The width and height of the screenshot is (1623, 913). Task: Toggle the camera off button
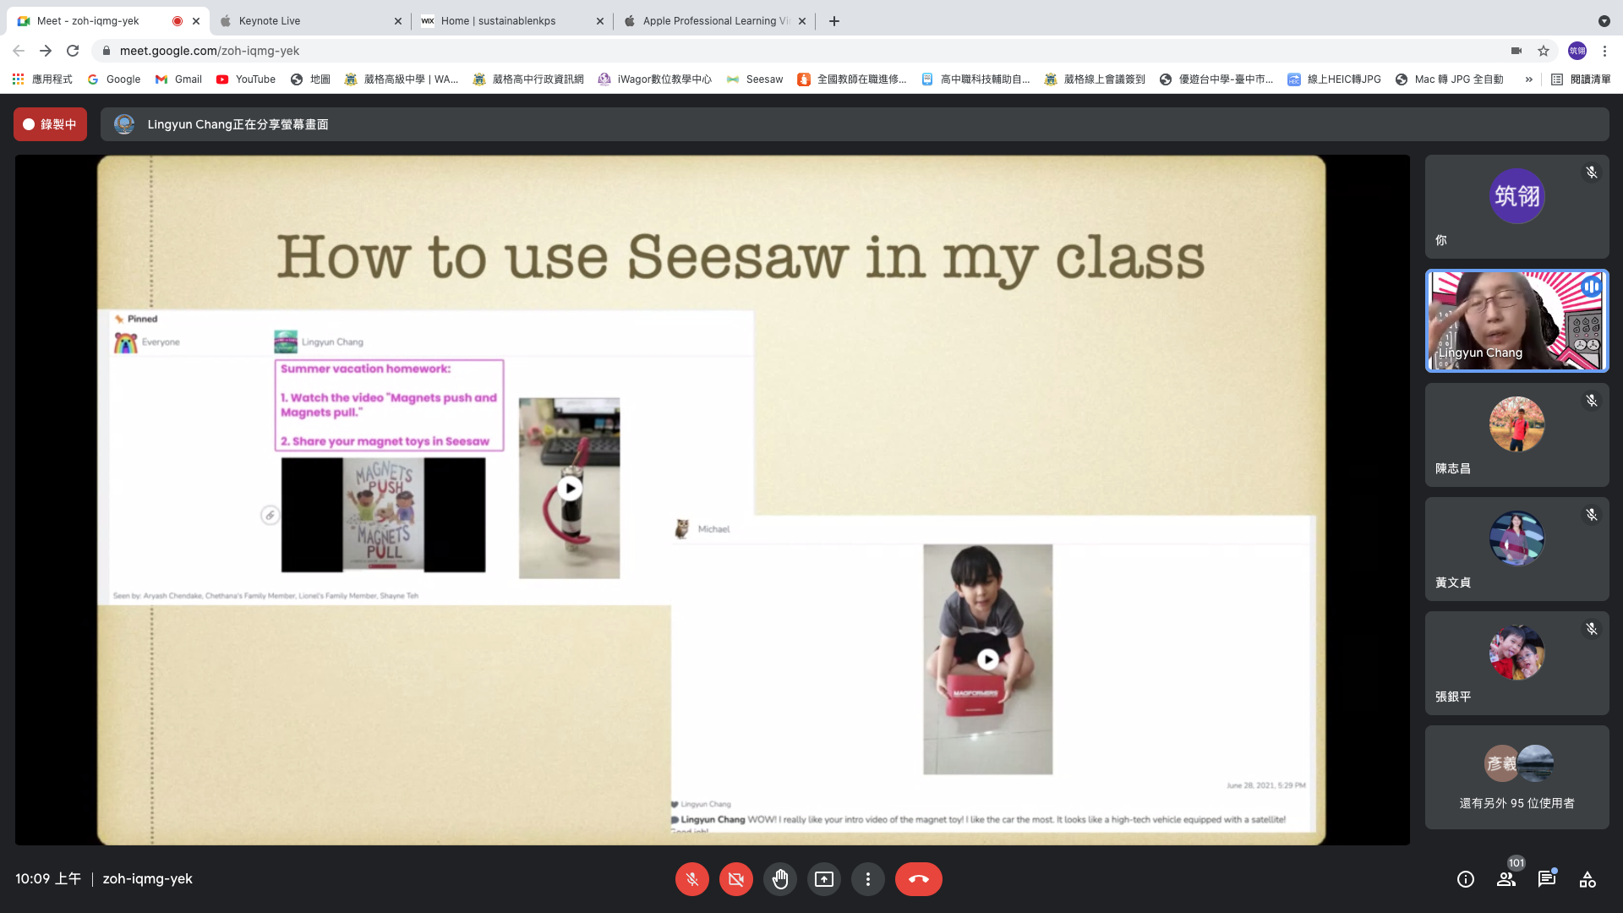click(735, 879)
